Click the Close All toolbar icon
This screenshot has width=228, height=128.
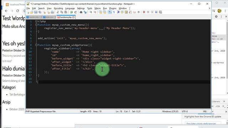pyautogui.click(x=48, y=12)
